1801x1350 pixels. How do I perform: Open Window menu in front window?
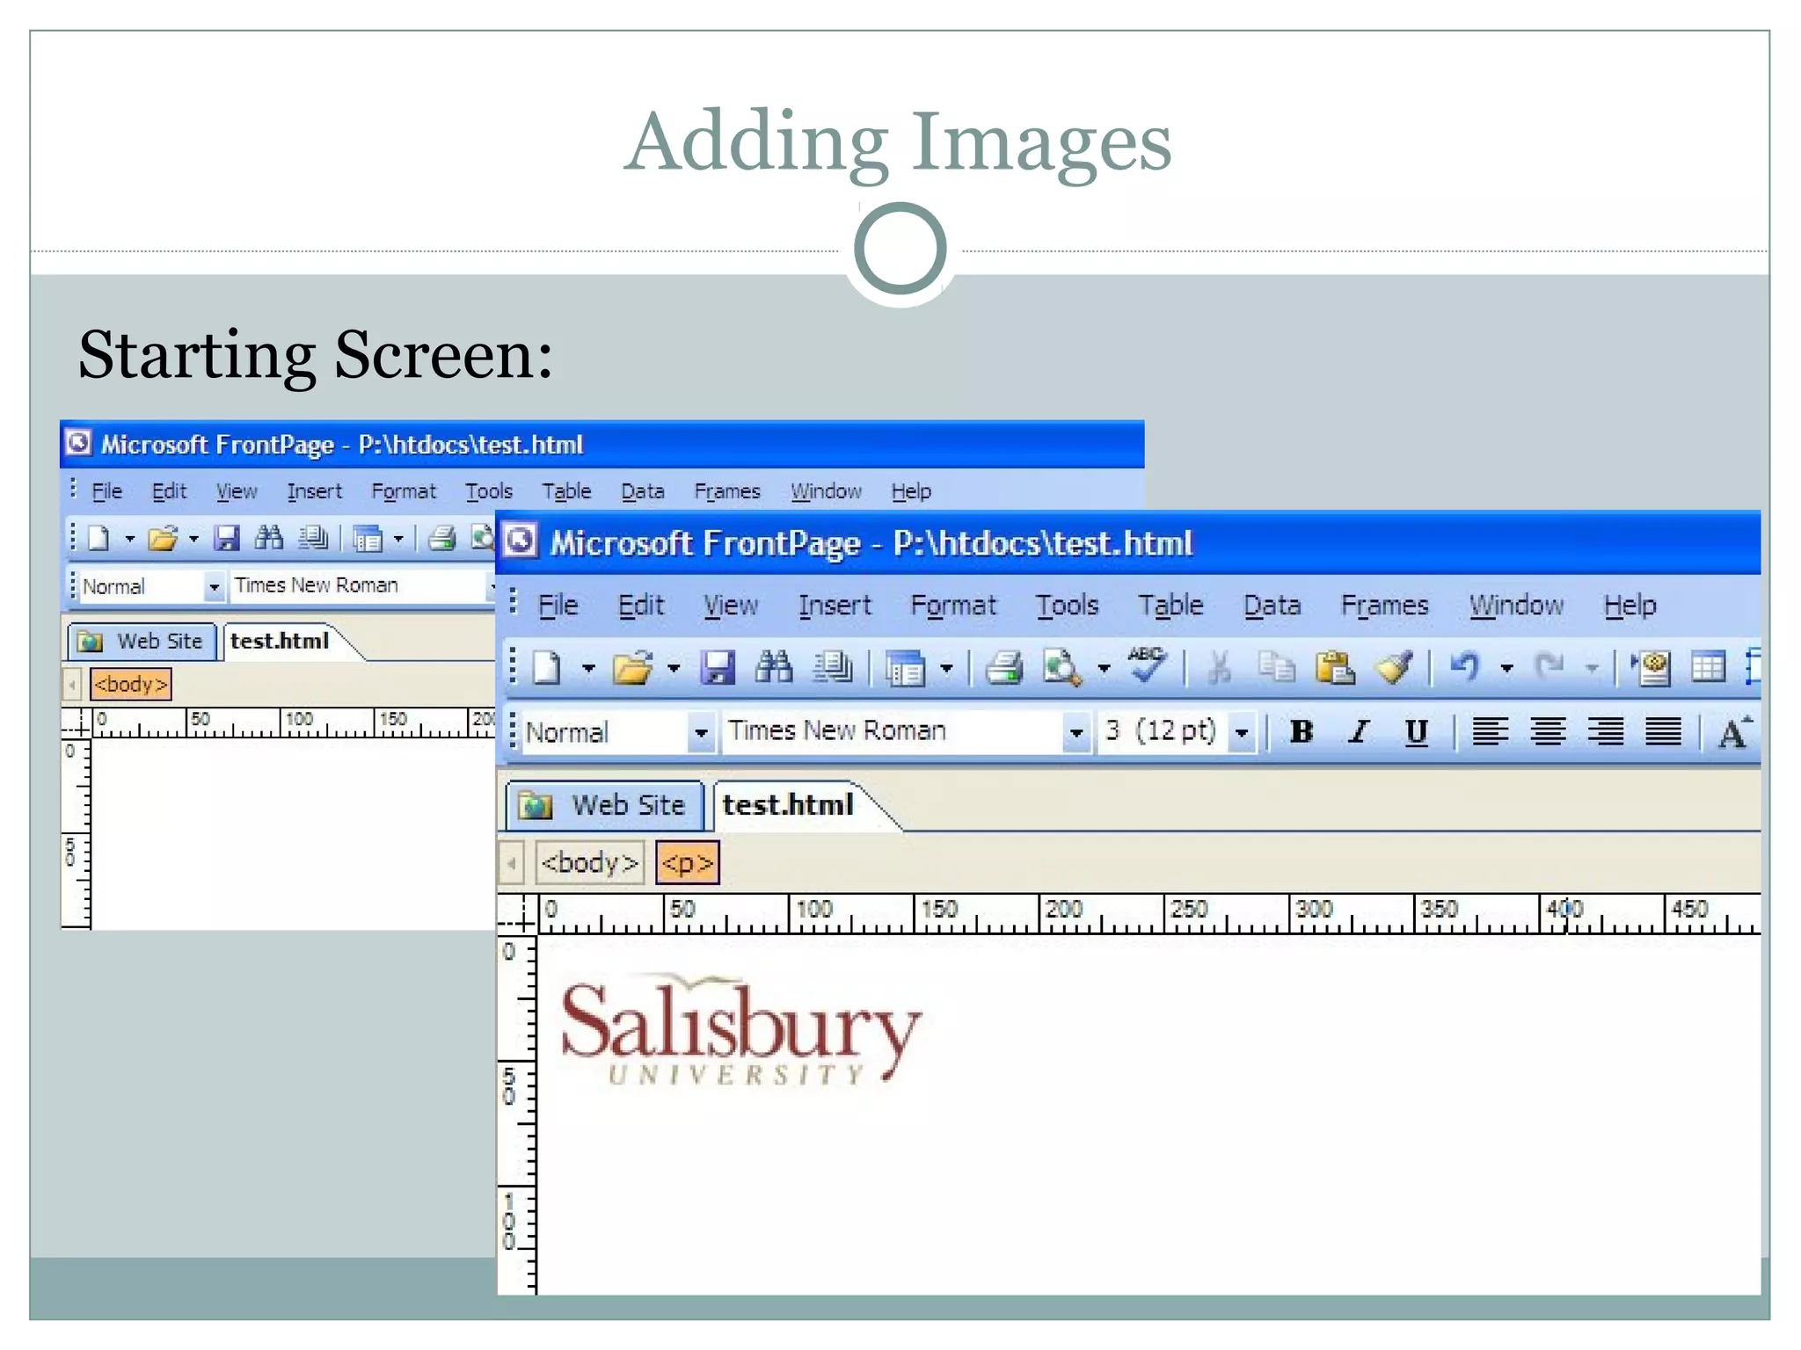[1516, 606]
